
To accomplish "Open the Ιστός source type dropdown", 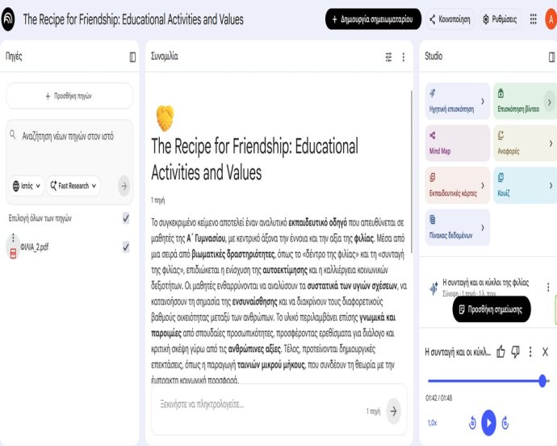I will [x=27, y=186].
